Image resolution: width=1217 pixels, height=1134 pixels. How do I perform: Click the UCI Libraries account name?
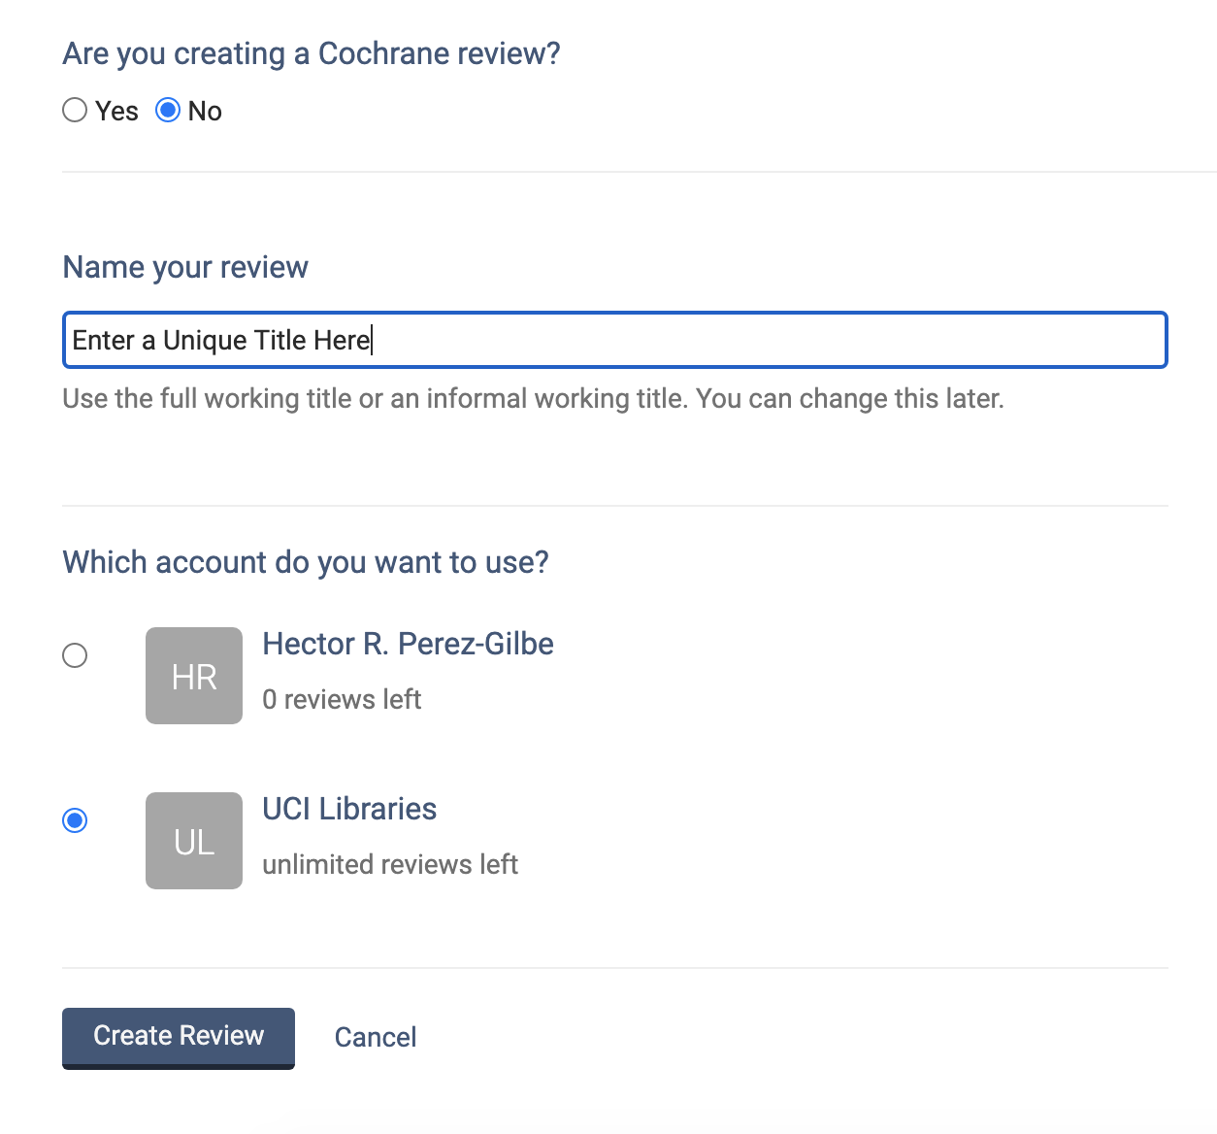point(349,809)
